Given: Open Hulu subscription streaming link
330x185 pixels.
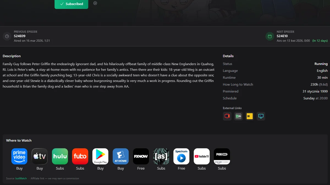Looking at the screenshot, I should coord(60,156).
